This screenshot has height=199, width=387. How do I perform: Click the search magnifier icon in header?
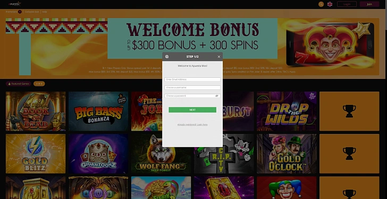321,4
